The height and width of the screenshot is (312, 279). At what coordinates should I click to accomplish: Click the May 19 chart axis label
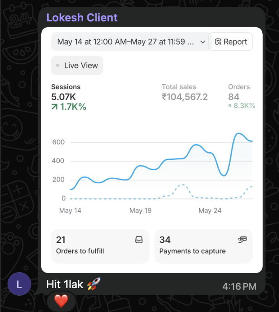(x=140, y=211)
